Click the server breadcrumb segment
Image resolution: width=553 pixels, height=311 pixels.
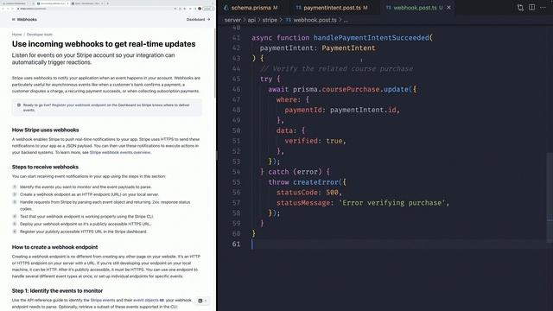pos(232,20)
